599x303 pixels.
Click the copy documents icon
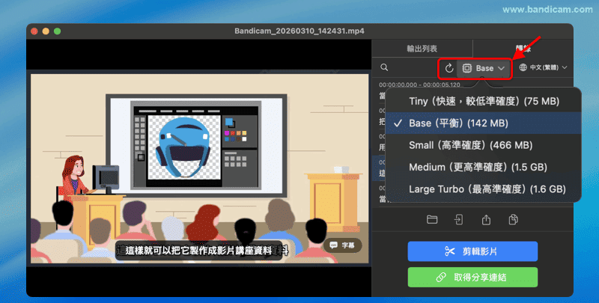coord(513,219)
